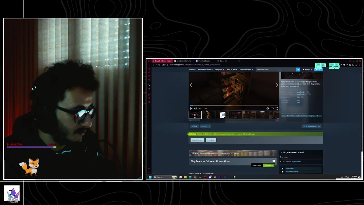
Task: Select the second media thumbnail
Action: click(x=208, y=115)
